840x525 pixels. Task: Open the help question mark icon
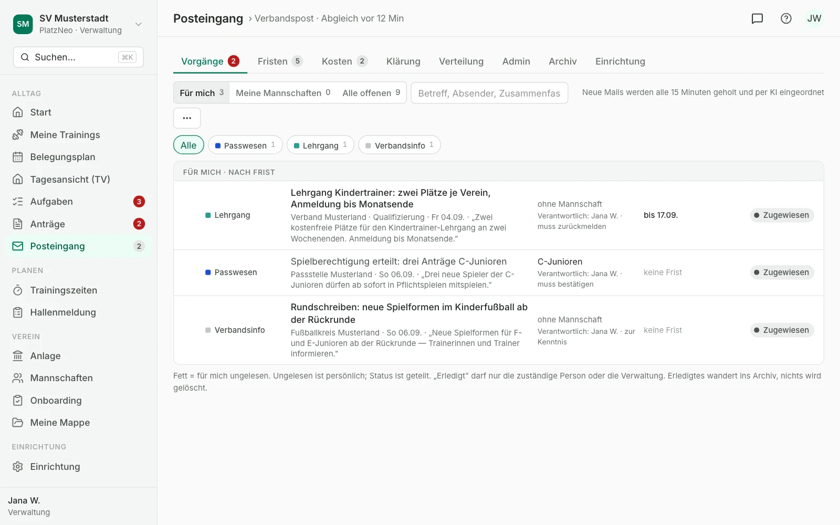[x=786, y=18]
